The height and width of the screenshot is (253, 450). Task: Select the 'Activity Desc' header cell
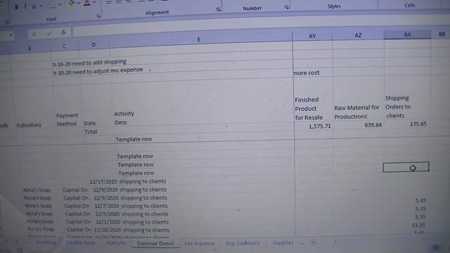[x=124, y=118]
